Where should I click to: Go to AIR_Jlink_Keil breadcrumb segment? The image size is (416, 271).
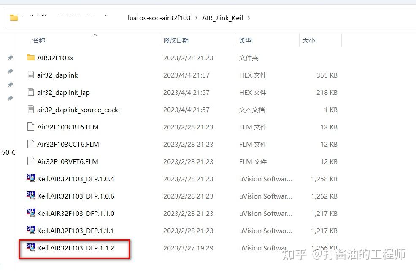[223, 18]
